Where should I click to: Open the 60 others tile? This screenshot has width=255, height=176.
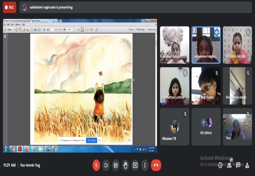pyautogui.click(x=206, y=127)
